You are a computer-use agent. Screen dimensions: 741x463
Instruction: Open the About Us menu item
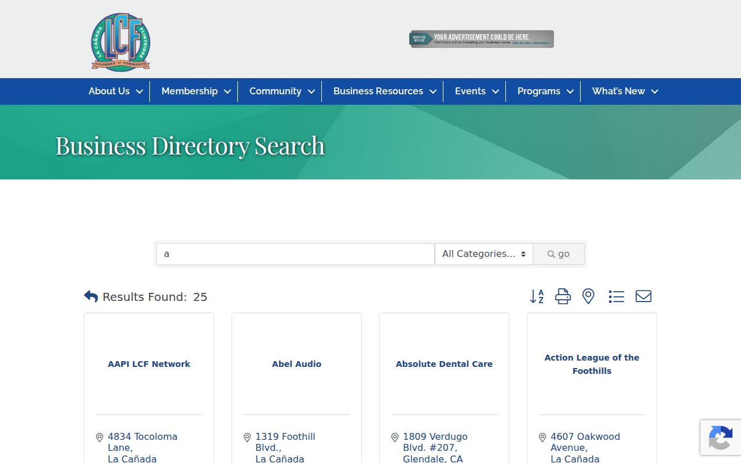pyautogui.click(x=109, y=91)
